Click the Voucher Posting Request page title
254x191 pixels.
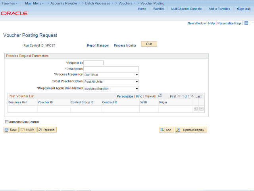[30, 35]
